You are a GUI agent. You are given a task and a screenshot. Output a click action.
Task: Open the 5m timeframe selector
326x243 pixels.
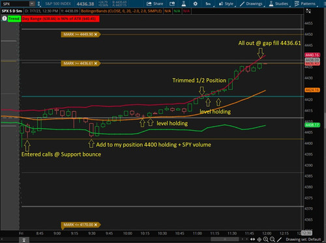point(208,4)
